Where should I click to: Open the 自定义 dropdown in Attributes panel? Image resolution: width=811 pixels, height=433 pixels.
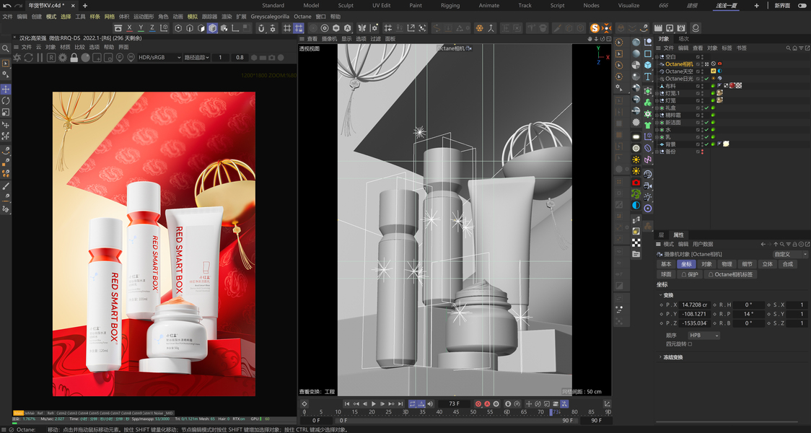[x=790, y=254]
